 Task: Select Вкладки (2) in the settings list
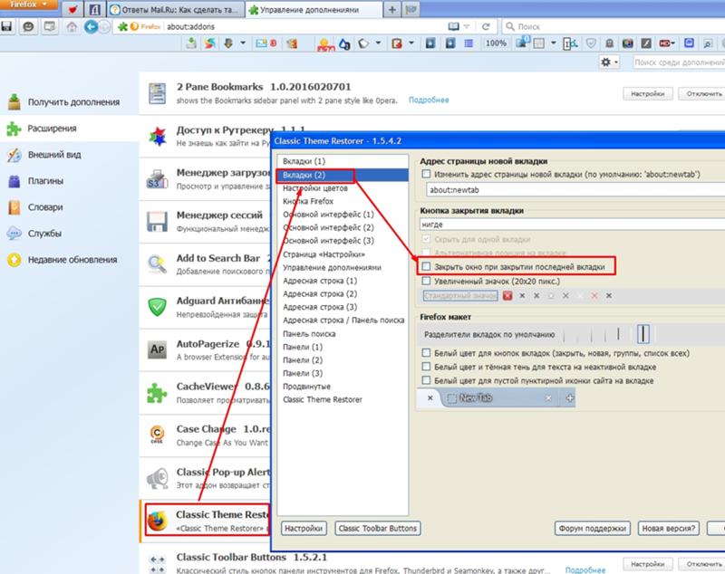coord(343,175)
